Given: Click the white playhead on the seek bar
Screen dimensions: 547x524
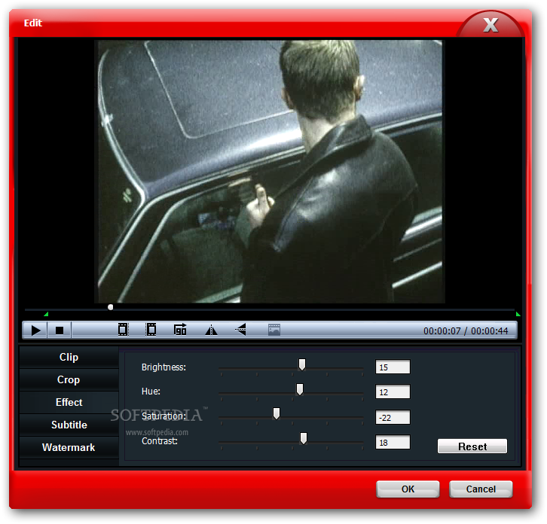Looking at the screenshot, I should (110, 307).
